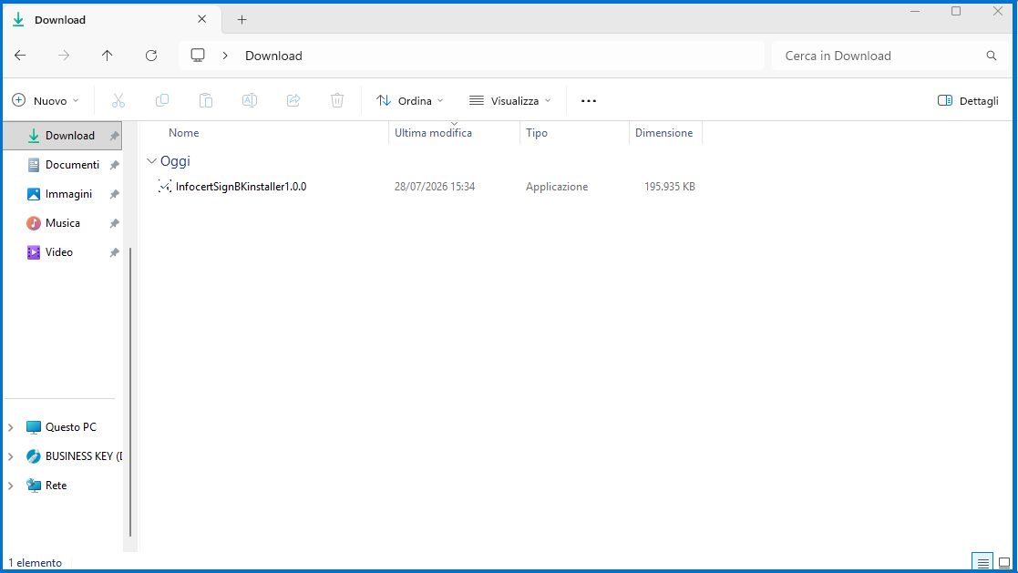Switch to large thumbnails view icon
The image size is (1018, 573).
tap(1004, 563)
